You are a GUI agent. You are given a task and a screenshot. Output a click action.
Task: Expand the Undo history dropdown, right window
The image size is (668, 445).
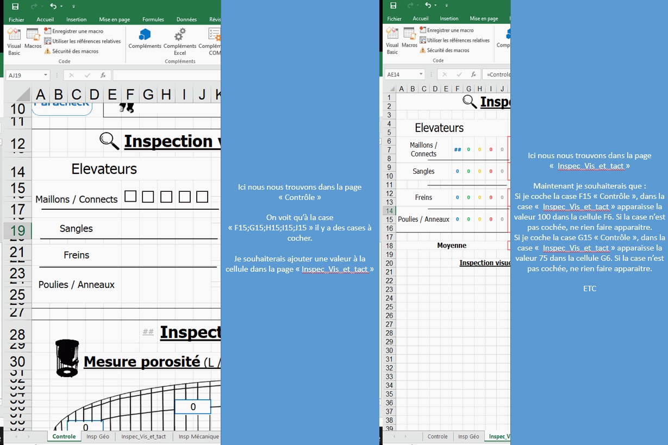pyautogui.click(x=435, y=6)
